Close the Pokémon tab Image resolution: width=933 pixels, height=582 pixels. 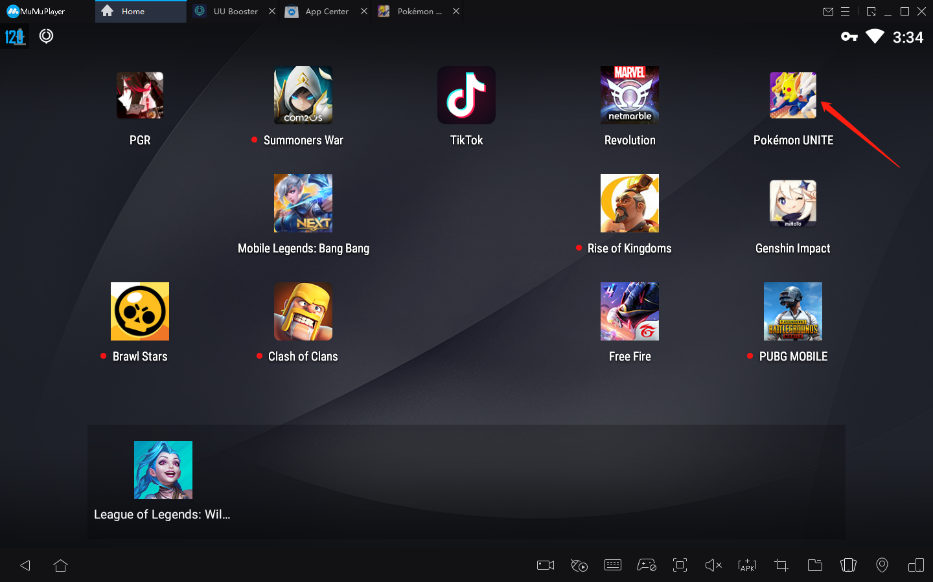[x=456, y=12]
